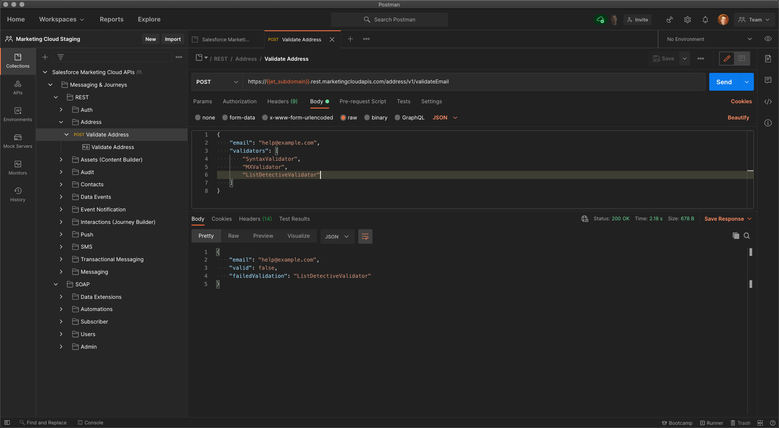Click the collection filter icon
Viewport: 779px width, 428px height.
pos(60,57)
